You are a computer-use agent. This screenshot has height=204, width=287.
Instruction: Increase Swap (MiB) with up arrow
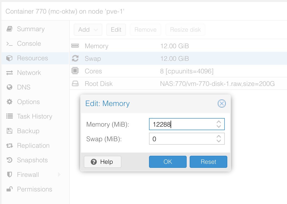(x=219, y=137)
